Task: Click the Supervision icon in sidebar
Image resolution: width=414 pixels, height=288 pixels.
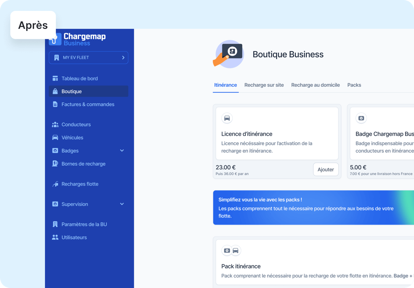Action: [x=55, y=204]
